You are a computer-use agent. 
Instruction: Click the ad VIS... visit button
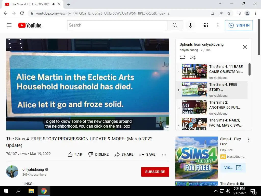pos(233,167)
